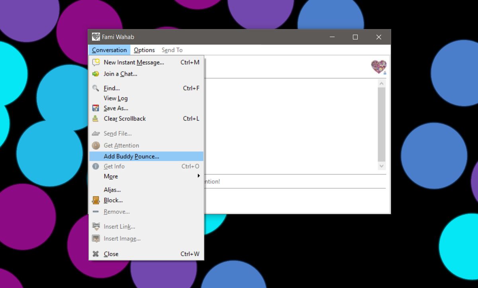Minimize the Fami Wahab window

[x=333, y=37]
